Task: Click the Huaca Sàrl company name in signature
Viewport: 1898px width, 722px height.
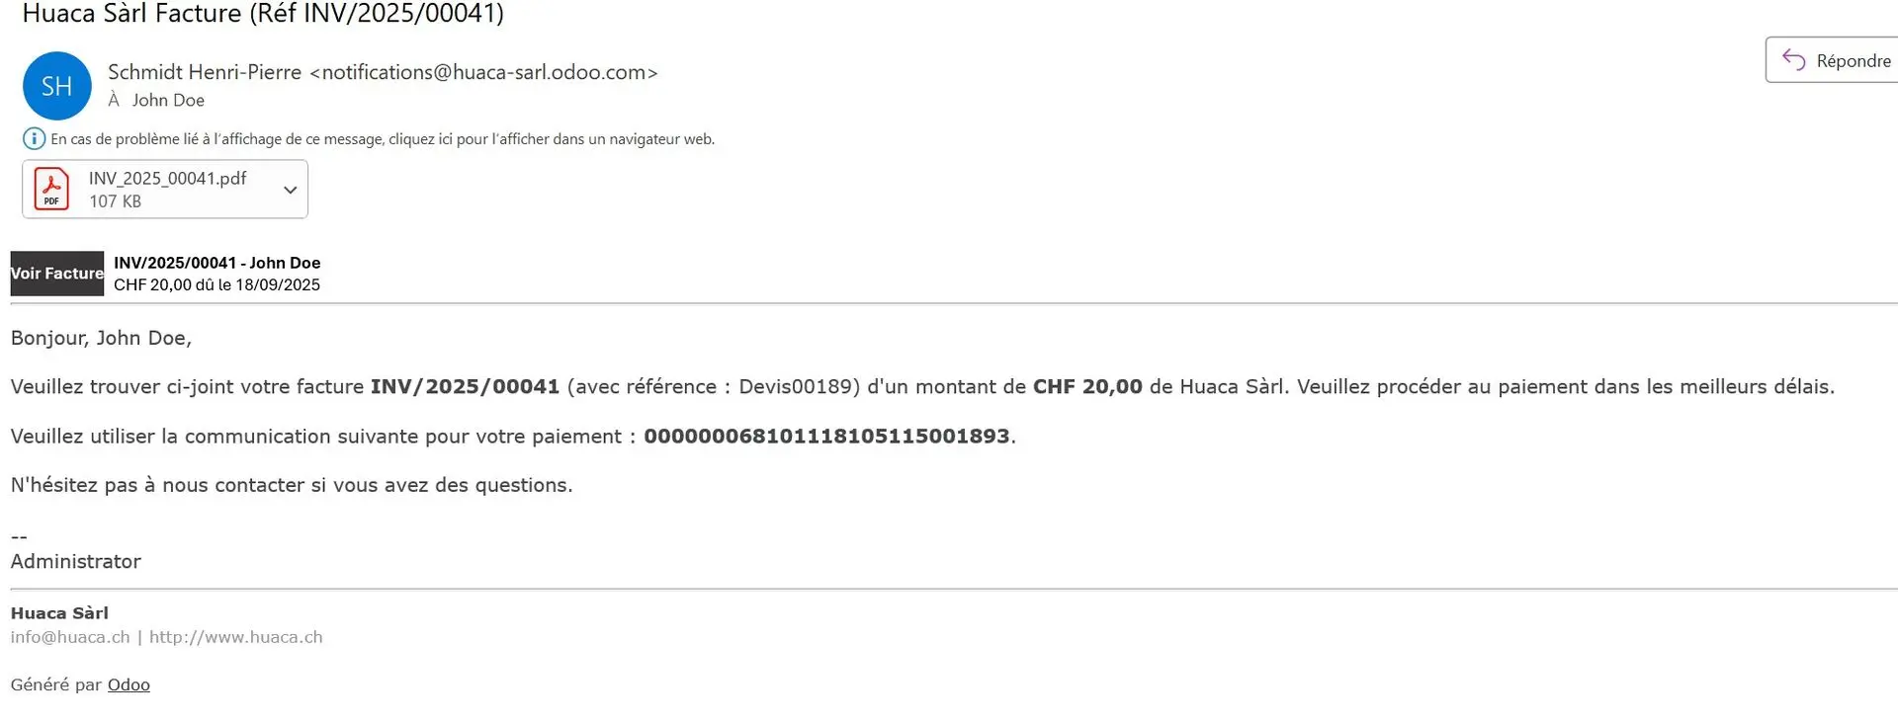Action: [x=59, y=613]
